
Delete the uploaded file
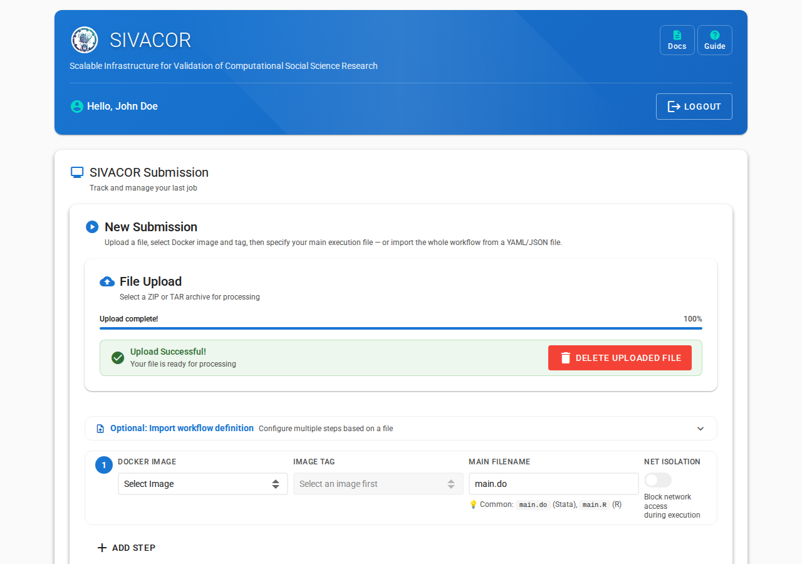[620, 358]
